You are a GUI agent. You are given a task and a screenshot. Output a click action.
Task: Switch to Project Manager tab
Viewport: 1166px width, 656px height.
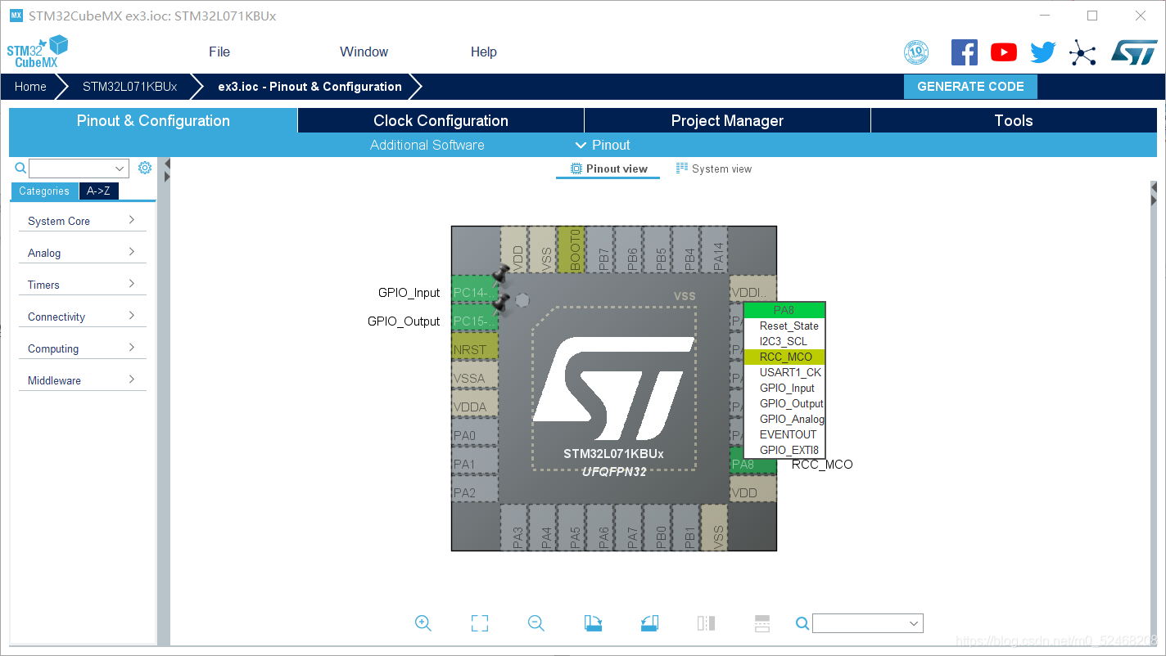pos(727,120)
